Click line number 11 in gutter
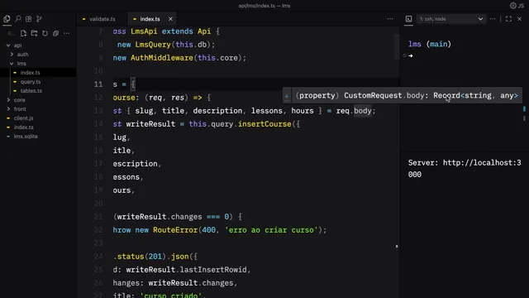529x298 pixels. 98,84
